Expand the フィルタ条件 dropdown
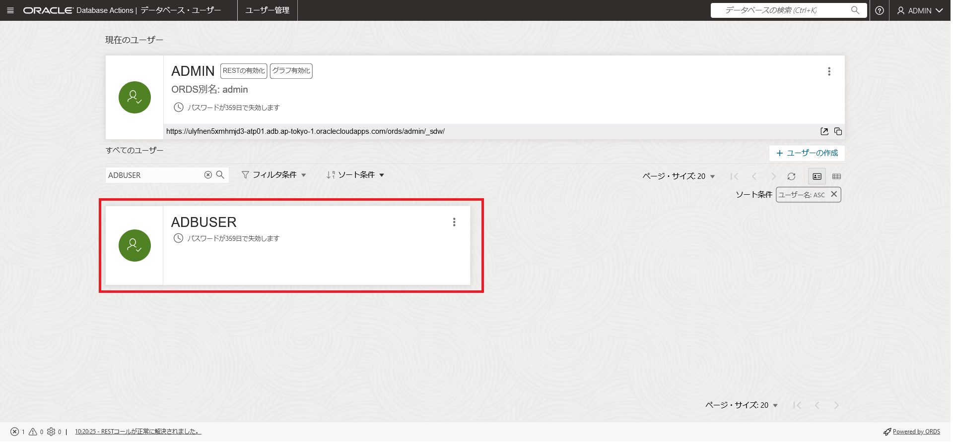The width and height of the screenshot is (953, 442). [x=274, y=175]
